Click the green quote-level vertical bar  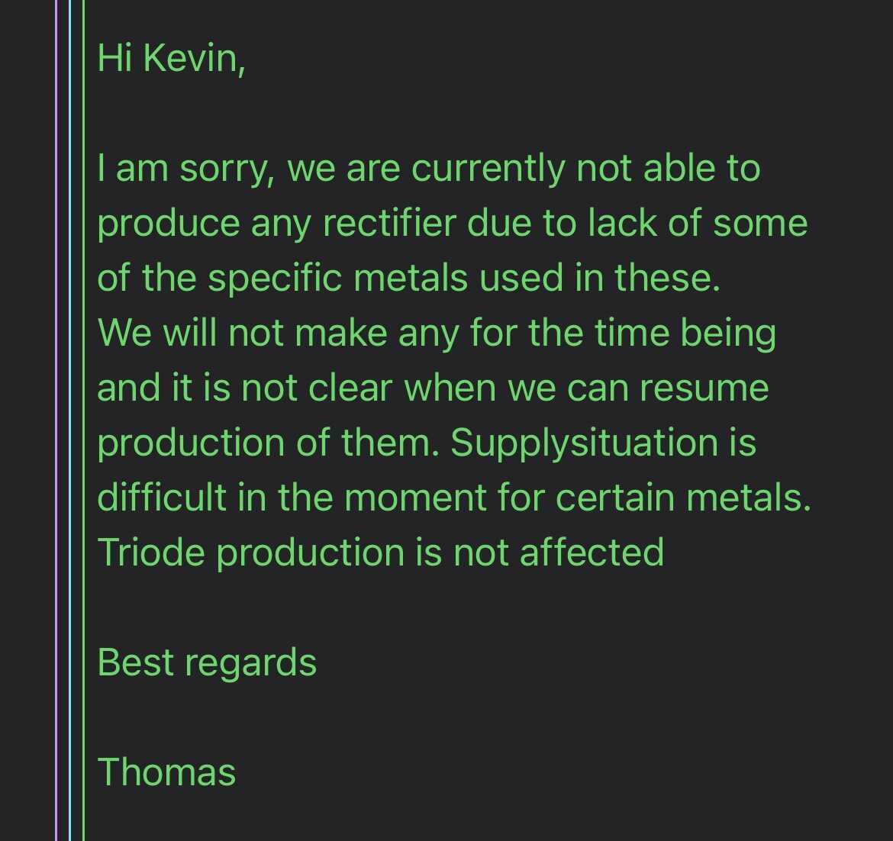point(83,420)
